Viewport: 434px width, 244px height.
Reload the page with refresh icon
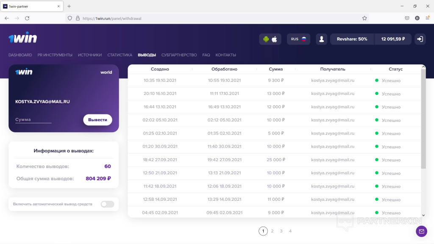point(27,18)
